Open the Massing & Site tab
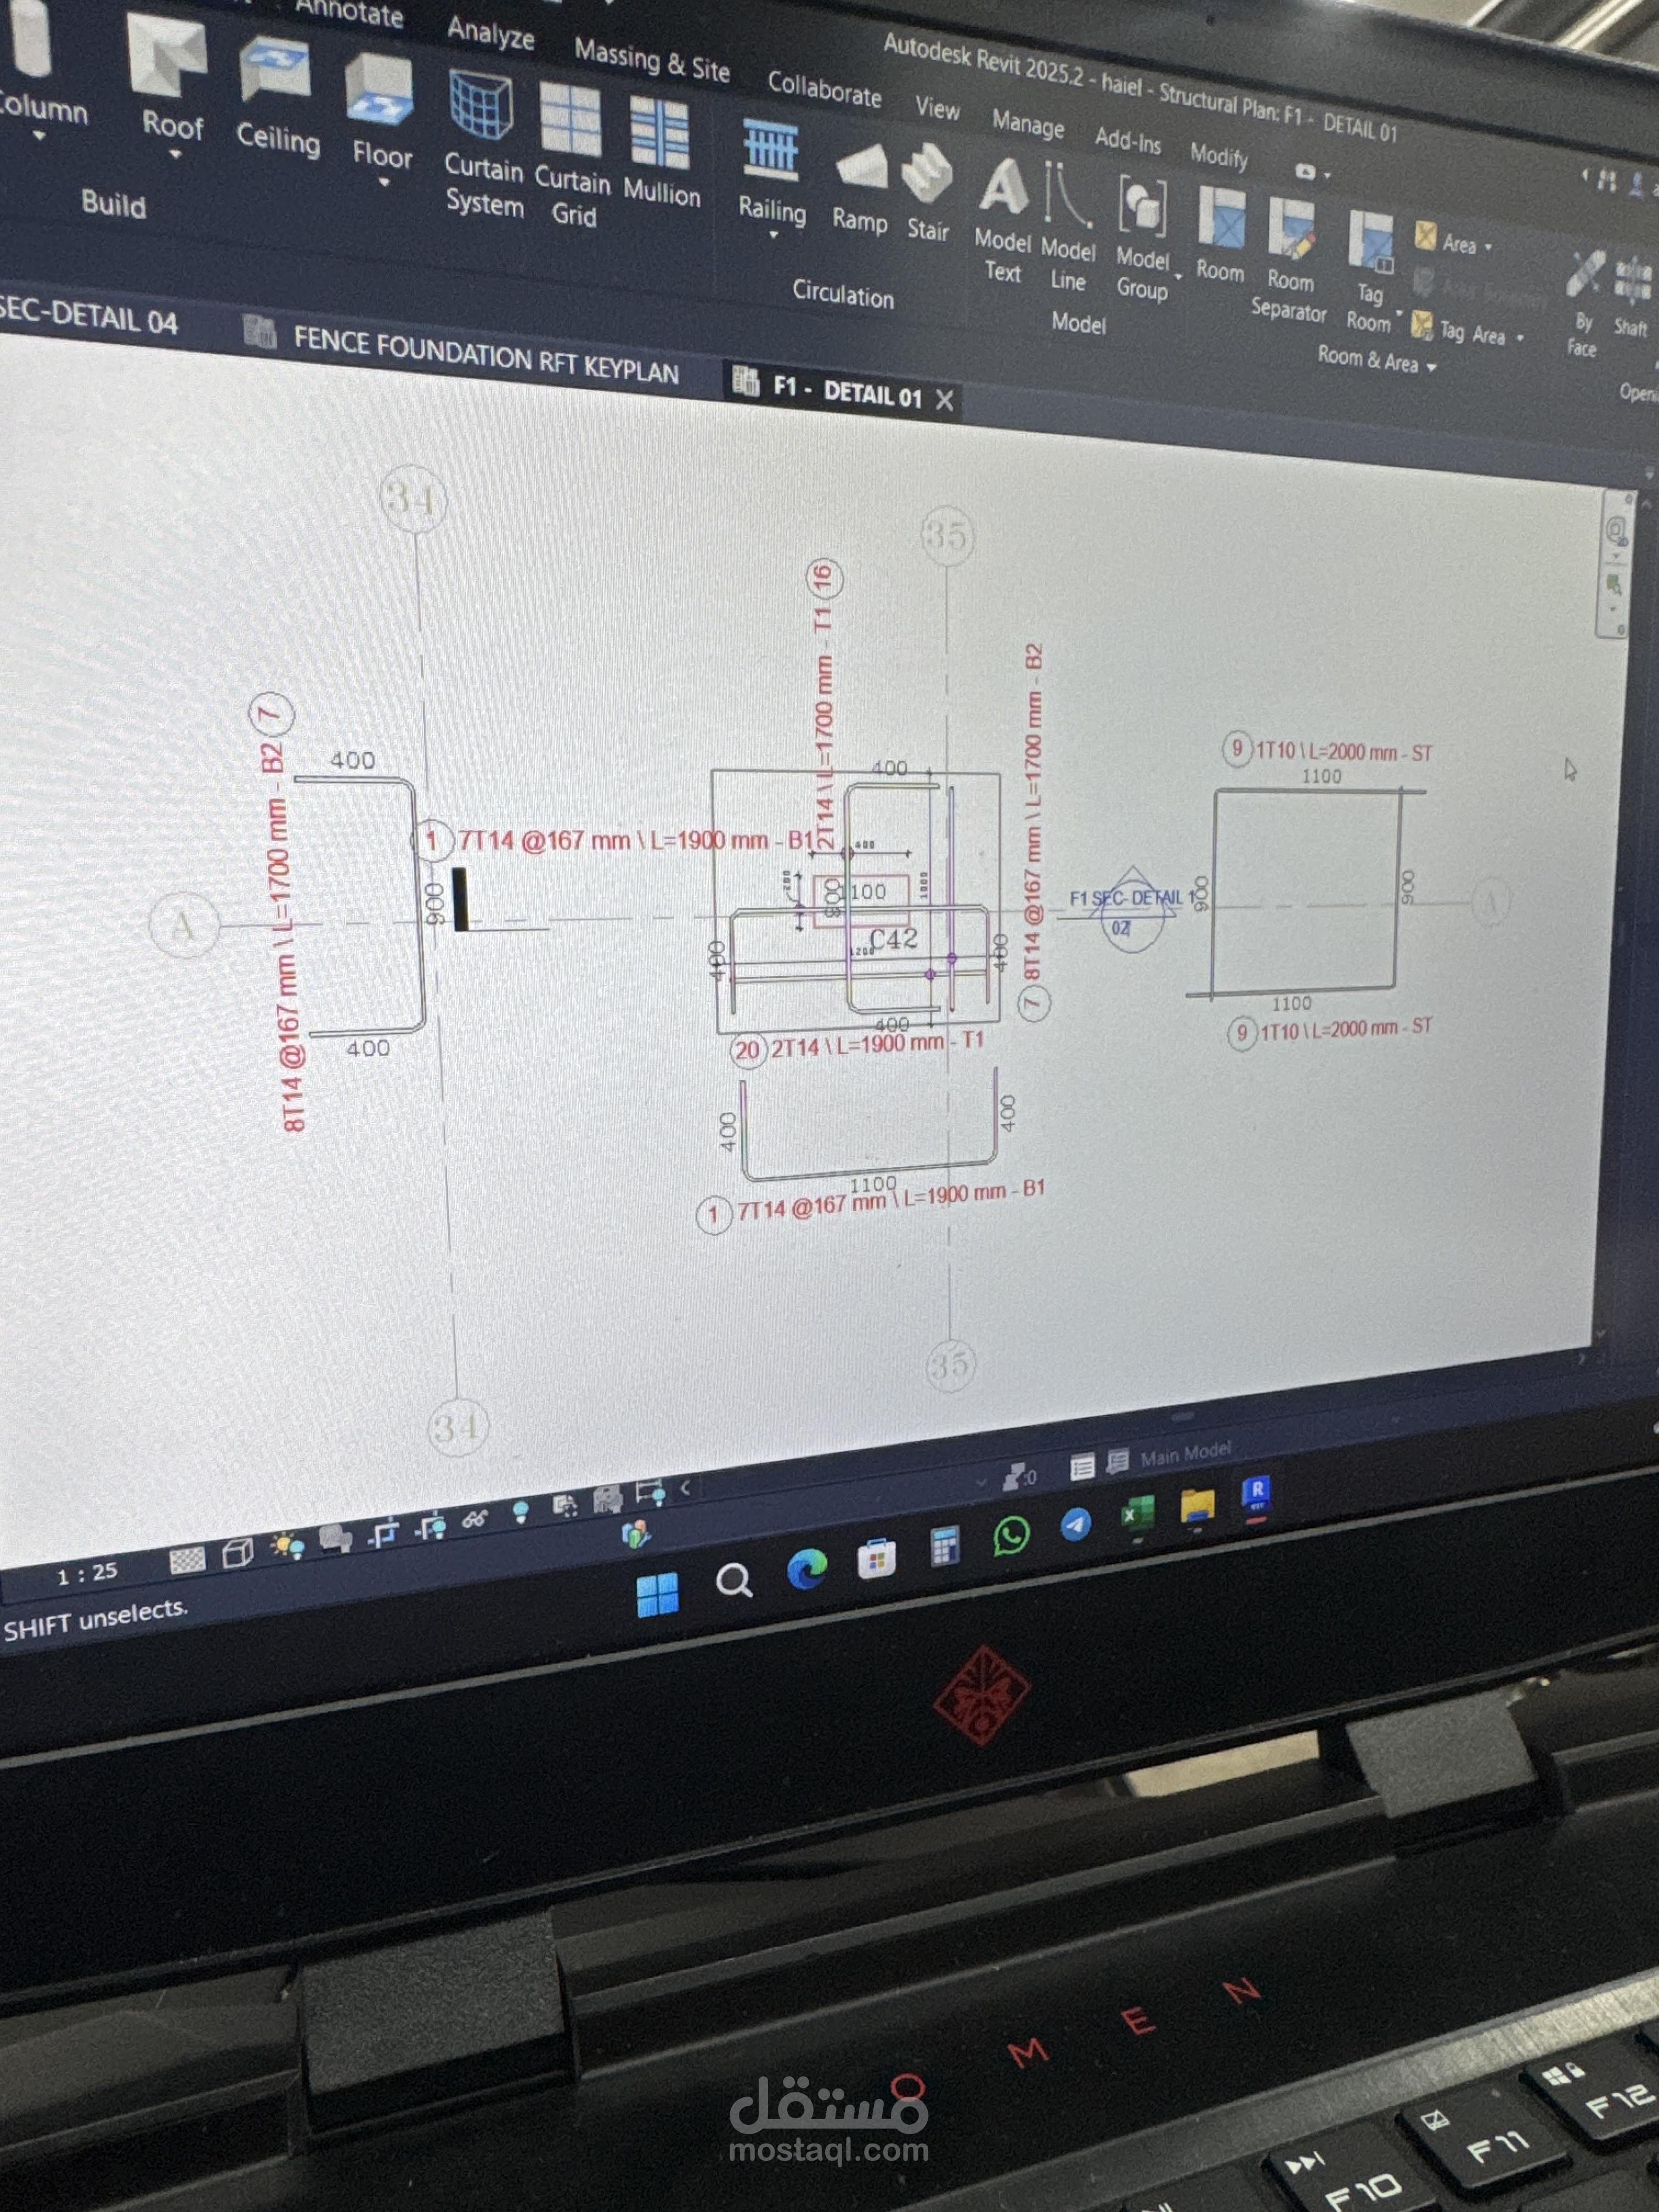 tap(651, 58)
